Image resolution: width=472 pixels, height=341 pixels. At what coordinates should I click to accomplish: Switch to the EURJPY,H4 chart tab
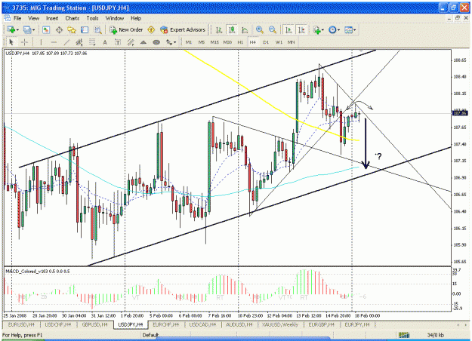pyautogui.click(x=357, y=324)
